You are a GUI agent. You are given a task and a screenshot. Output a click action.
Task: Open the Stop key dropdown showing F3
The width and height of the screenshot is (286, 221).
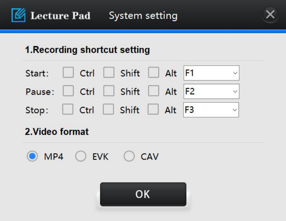pos(211,110)
